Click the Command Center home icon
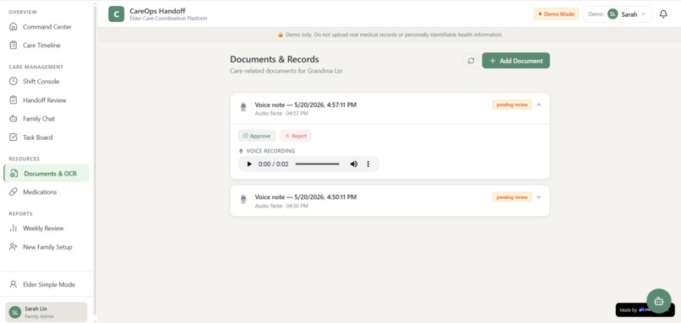Image resolution: width=681 pixels, height=323 pixels. coord(14,26)
